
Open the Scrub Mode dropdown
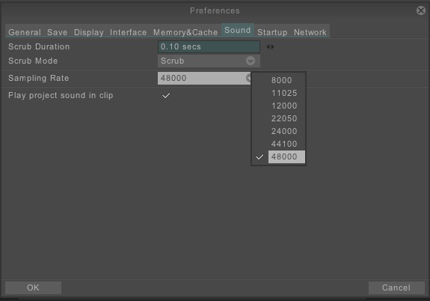pyautogui.click(x=209, y=61)
